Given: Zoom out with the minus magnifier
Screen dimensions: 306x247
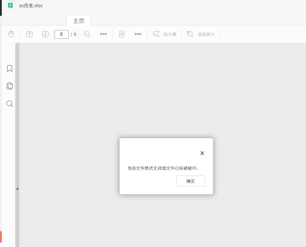Looking at the screenshot, I should tap(87, 34).
